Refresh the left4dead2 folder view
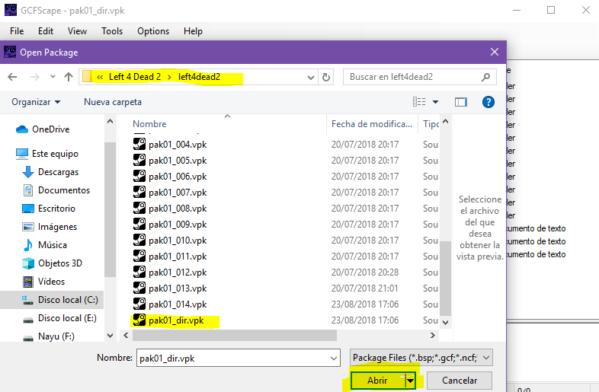 pyautogui.click(x=326, y=78)
